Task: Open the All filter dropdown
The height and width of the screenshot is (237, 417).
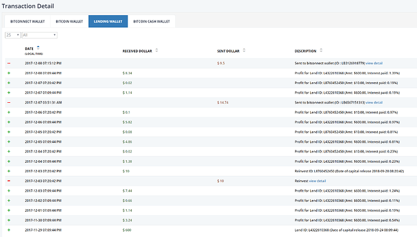Action: (39, 35)
